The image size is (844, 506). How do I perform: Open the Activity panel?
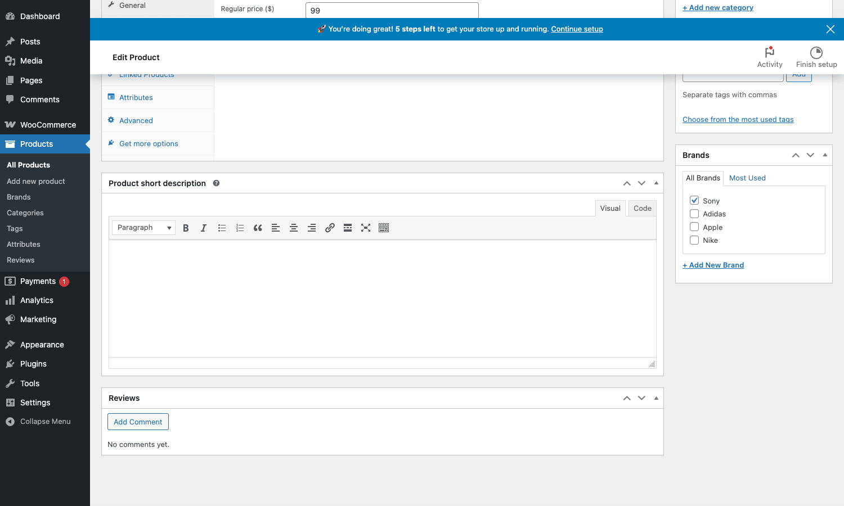click(x=770, y=57)
